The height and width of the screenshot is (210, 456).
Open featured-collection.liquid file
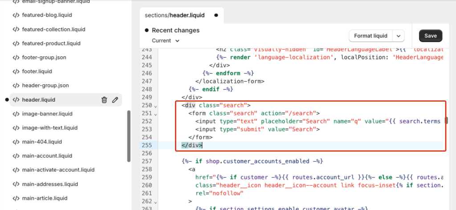pos(53,29)
